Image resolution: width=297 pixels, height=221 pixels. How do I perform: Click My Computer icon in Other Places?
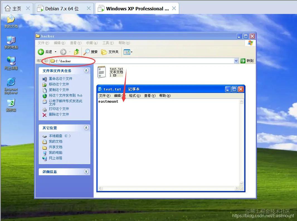pos(45,153)
